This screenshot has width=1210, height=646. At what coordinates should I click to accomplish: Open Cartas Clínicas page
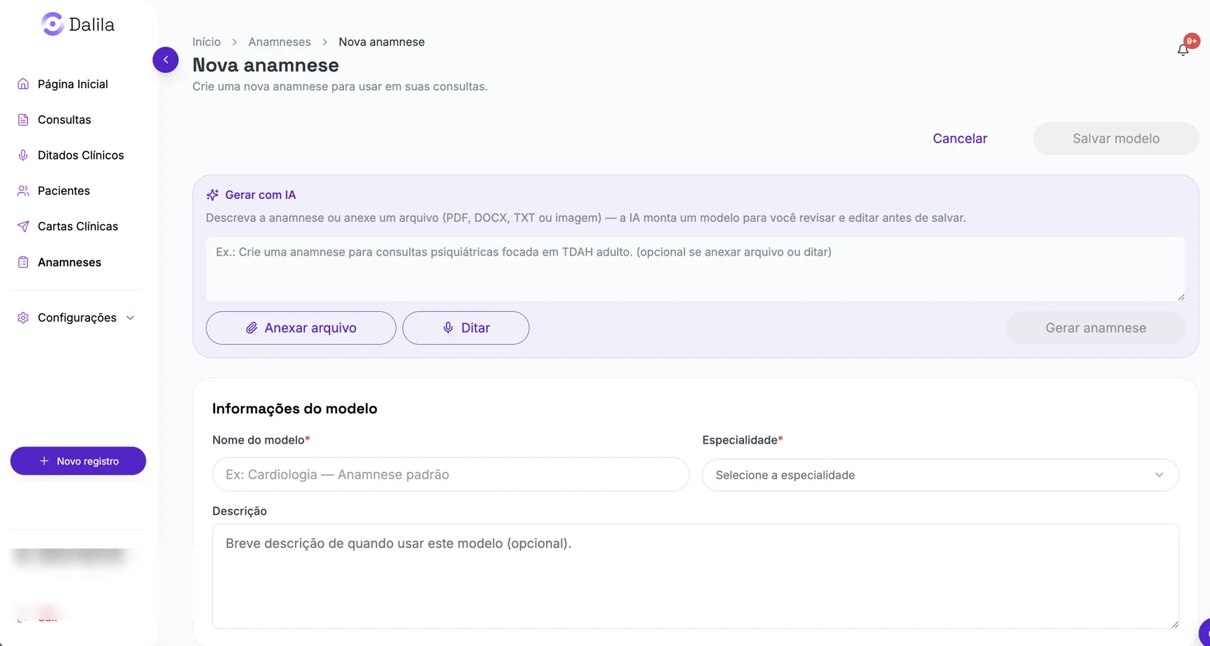coord(78,227)
